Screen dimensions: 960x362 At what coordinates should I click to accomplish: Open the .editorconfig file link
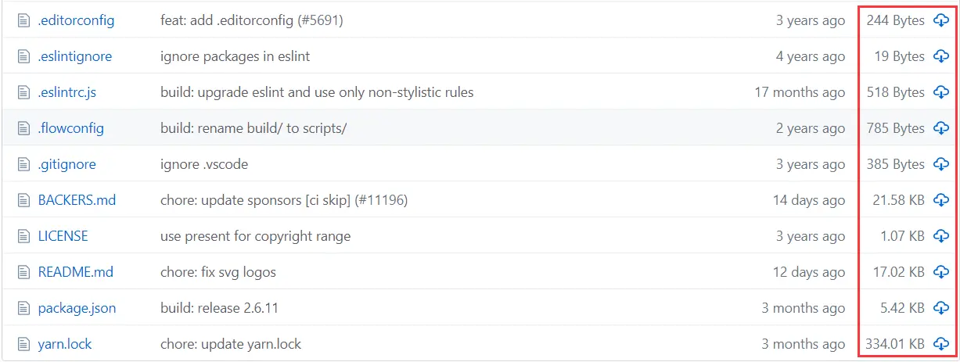coord(76,20)
